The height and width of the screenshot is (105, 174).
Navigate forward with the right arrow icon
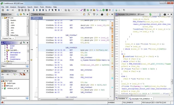coord(13,10)
